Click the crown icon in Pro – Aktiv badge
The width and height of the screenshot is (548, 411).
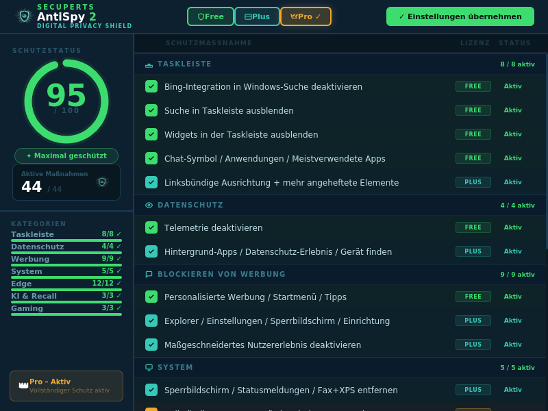pos(23,384)
